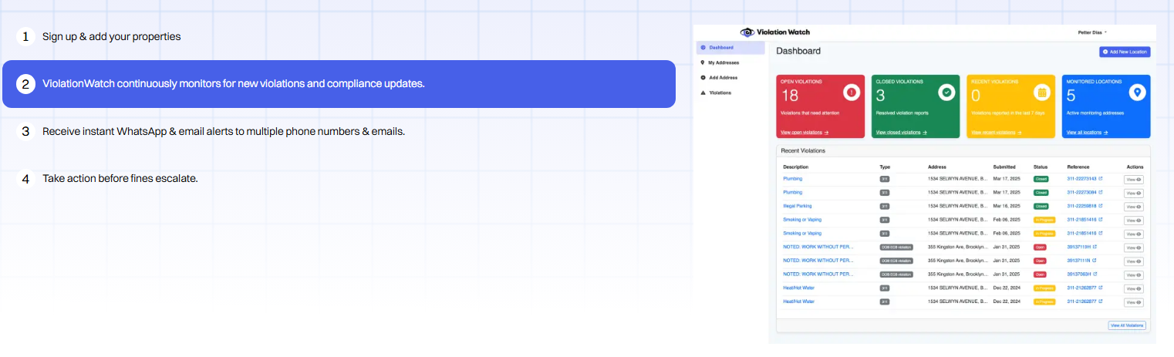Screen dimensions: 1174x357
Task: Click the Status column header
Action: point(1041,167)
